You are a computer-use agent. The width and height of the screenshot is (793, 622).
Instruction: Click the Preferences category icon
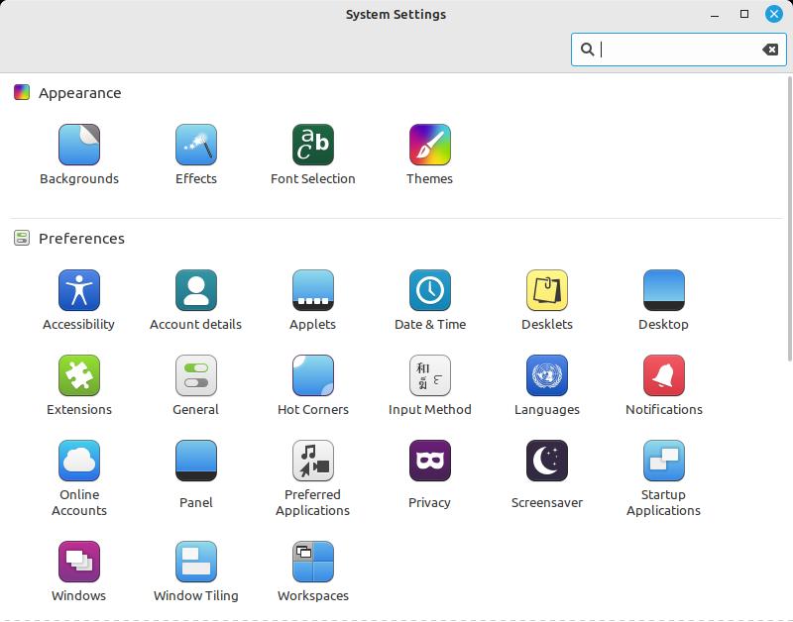pos(22,238)
